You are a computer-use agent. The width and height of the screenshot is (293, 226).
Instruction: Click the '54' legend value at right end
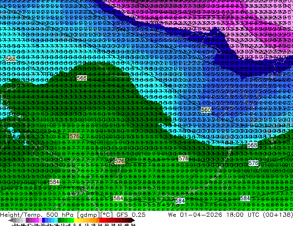pyautogui.click(x=133, y=225)
